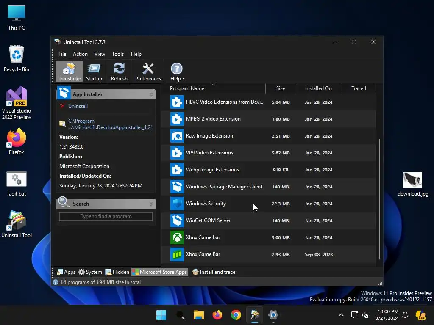Screen dimensions: 434x325
Task: Open Chrome from the taskbar
Action: tap(236, 315)
